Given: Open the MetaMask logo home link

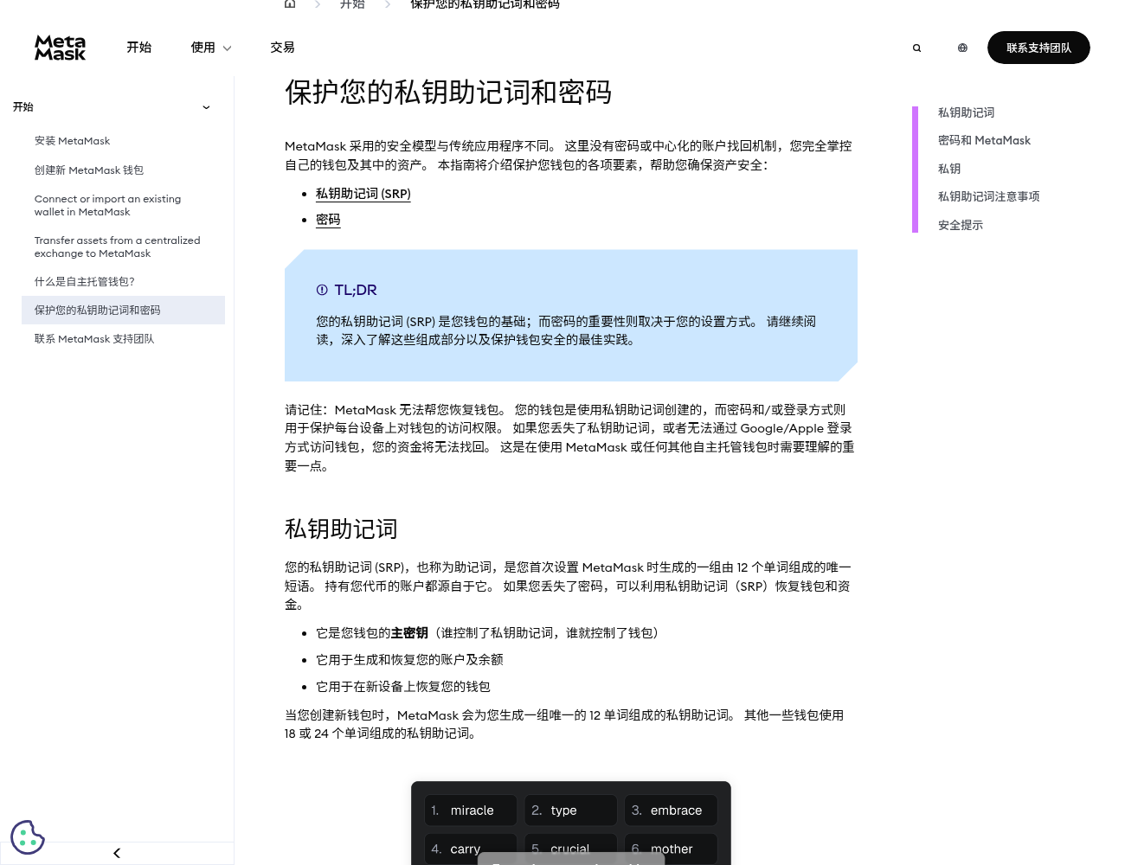Looking at the screenshot, I should point(60,48).
